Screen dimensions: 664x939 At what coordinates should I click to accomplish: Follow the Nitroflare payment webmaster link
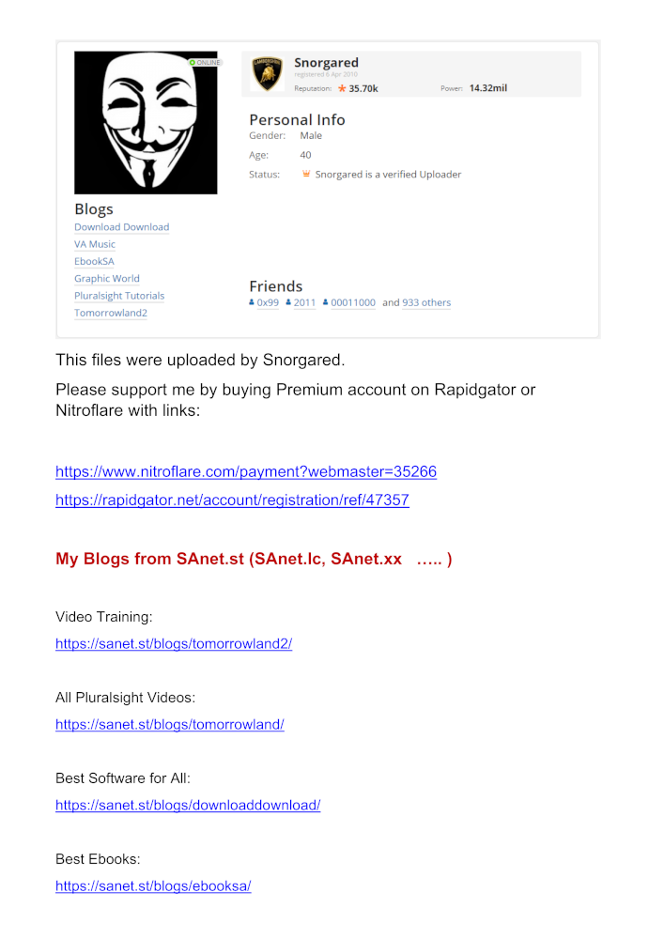pos(246,472)
